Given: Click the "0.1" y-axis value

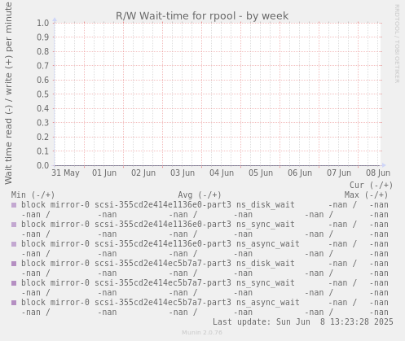Looking at the screenshot, I should [43, 151].
